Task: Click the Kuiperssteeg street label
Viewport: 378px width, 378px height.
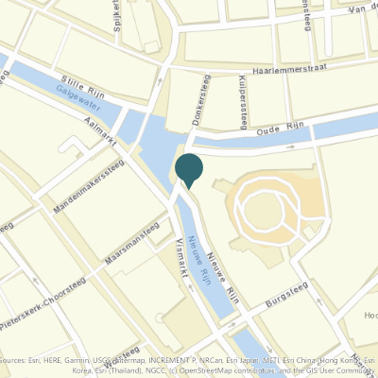Action: coord(243,103)
